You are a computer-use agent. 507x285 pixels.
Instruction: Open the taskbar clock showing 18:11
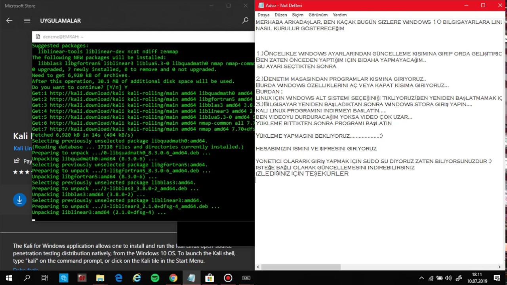coord(477,278)
